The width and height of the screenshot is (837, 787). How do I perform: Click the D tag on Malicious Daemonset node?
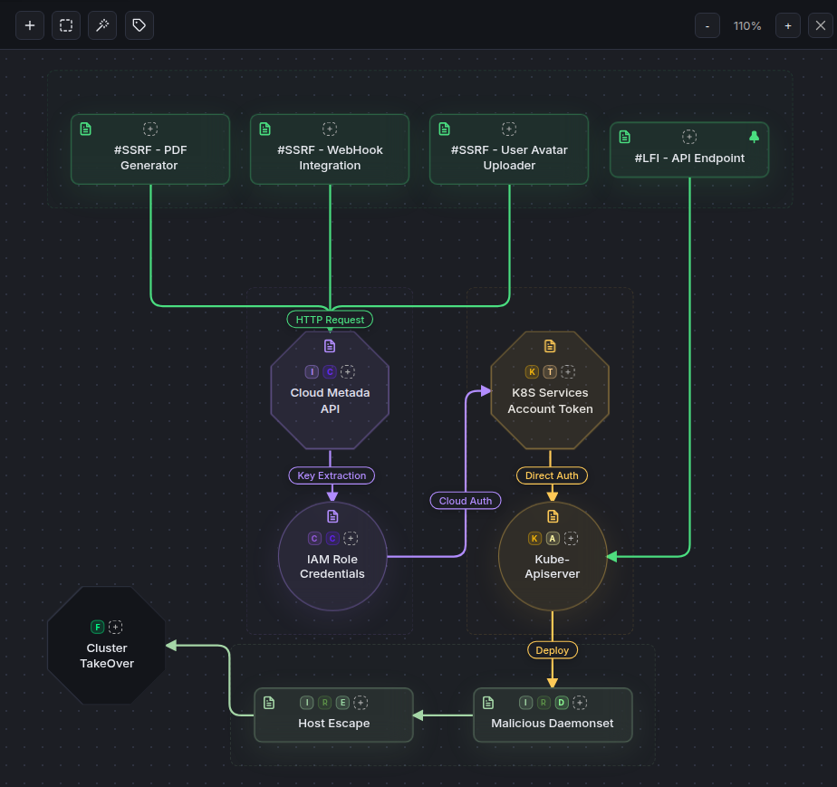click(x=562, y=703)
